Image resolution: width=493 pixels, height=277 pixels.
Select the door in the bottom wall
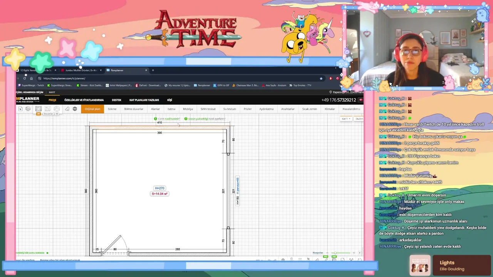pos(115,246)
